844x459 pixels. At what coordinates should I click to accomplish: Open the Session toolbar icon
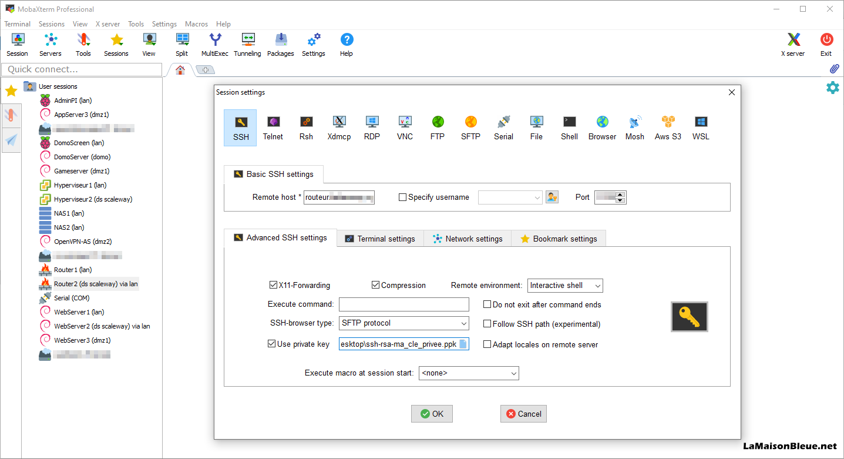tap(18, 45)
